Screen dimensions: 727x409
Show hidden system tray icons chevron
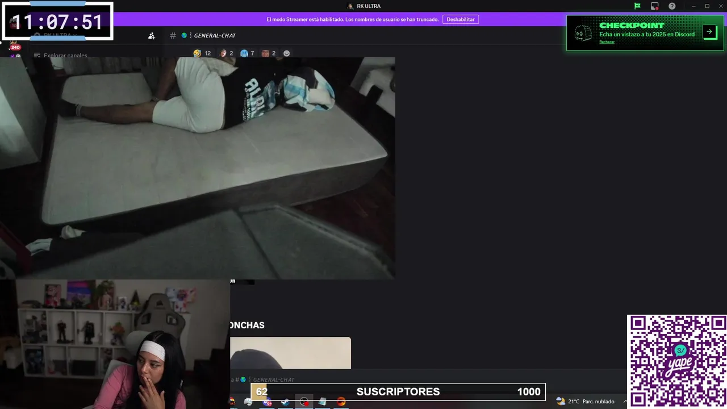coord(625,401)
